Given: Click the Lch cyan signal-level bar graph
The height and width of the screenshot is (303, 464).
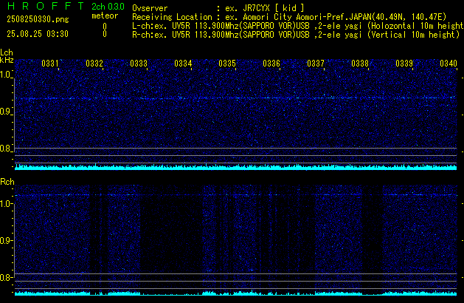Looking at the screenshot, I should [235, 167].
